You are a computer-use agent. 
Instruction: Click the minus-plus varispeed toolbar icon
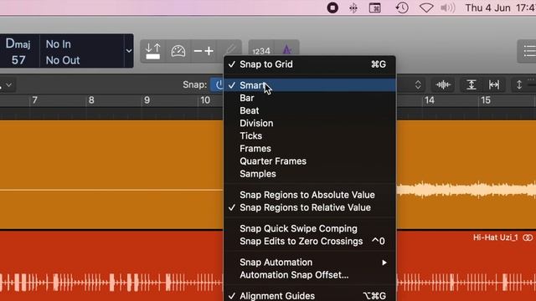[x=204, y=51]
